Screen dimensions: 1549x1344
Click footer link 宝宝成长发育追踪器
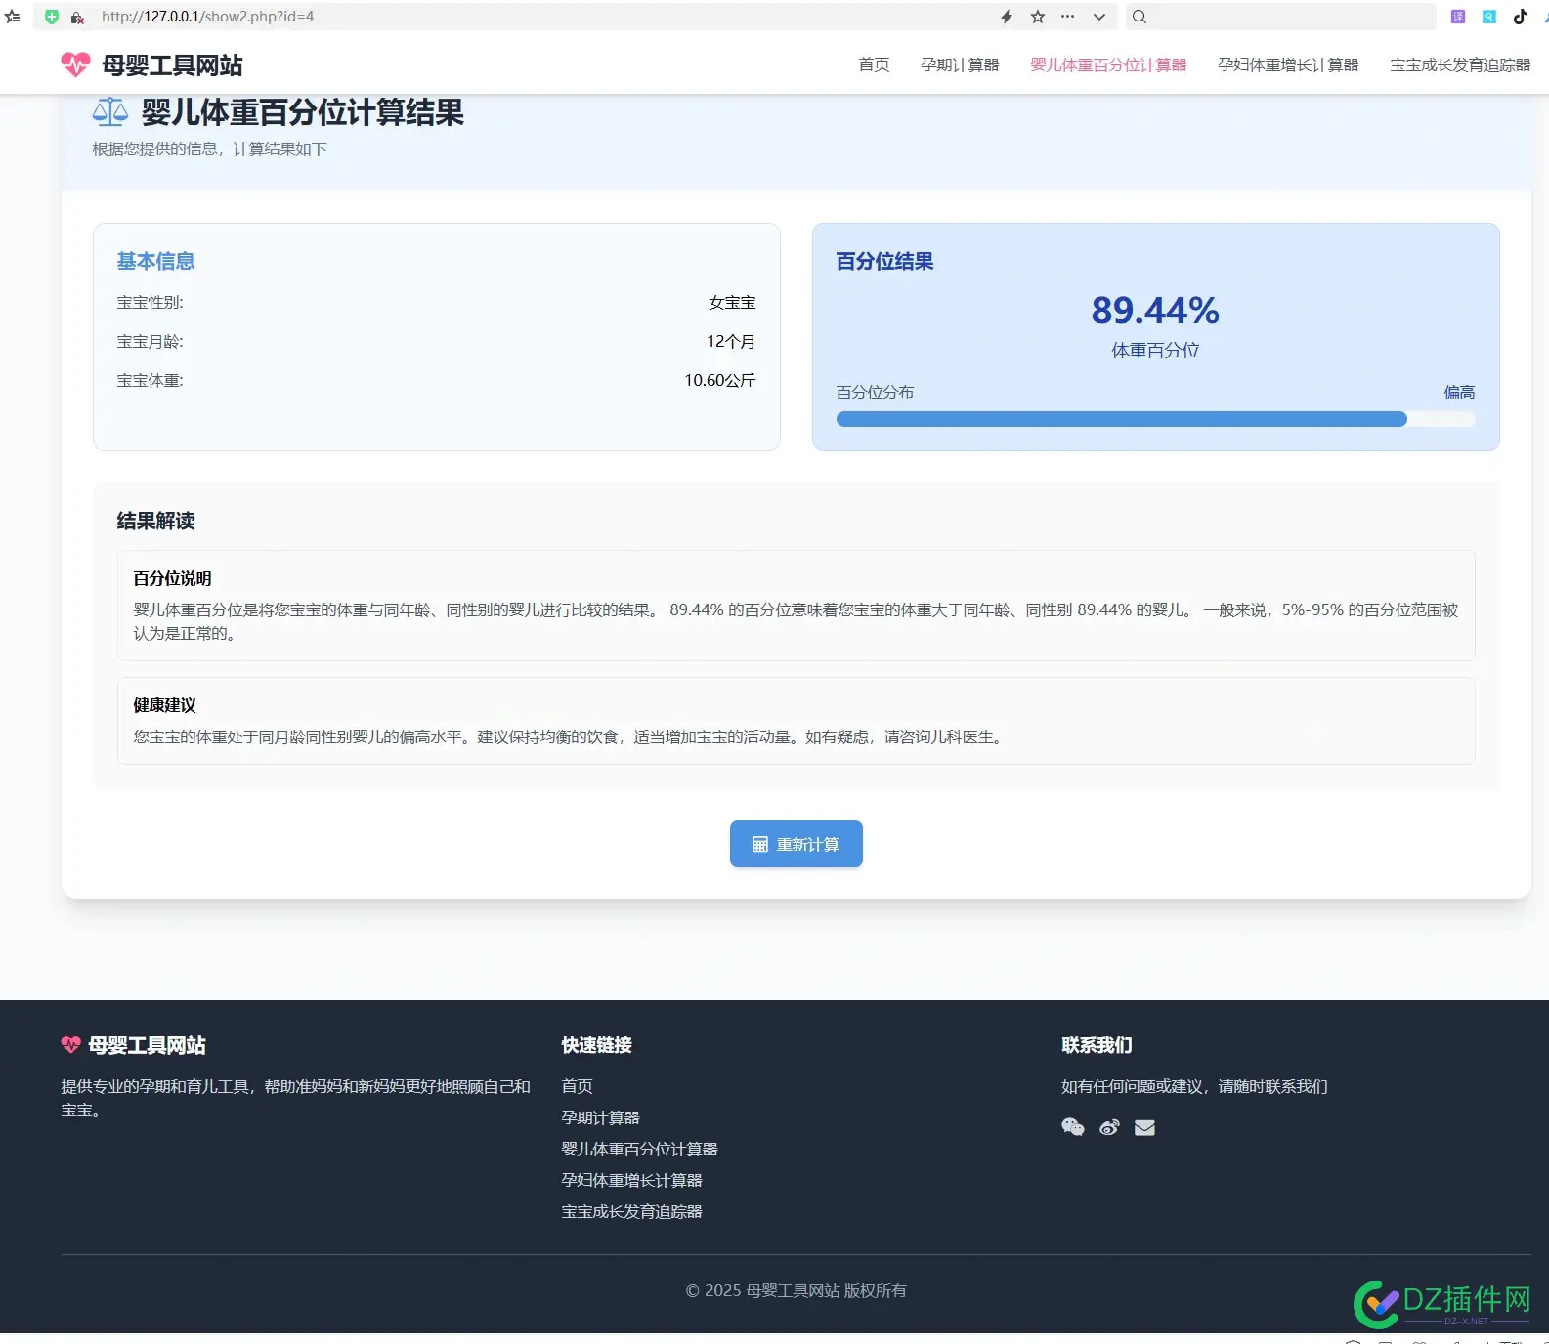631,1211
